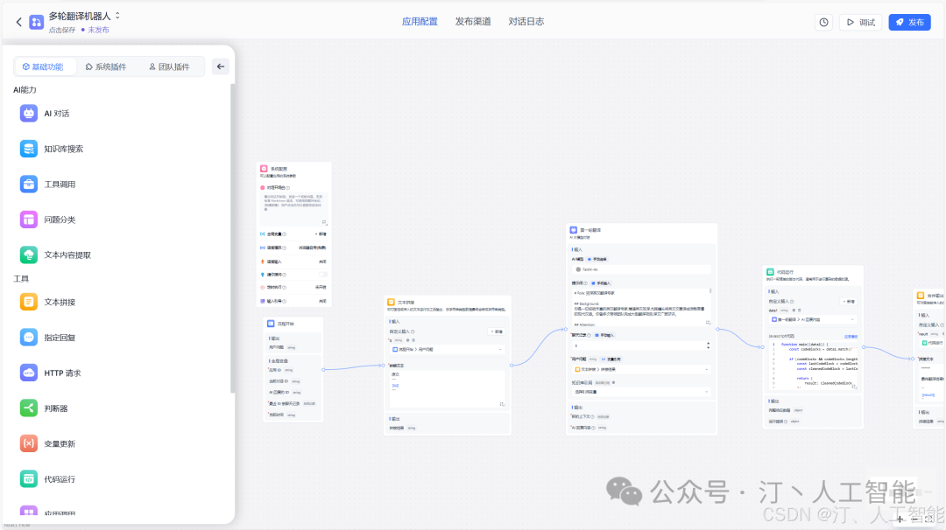
Task: Click the 代码运行 node header icon on canvas
Action: point(771,272)
